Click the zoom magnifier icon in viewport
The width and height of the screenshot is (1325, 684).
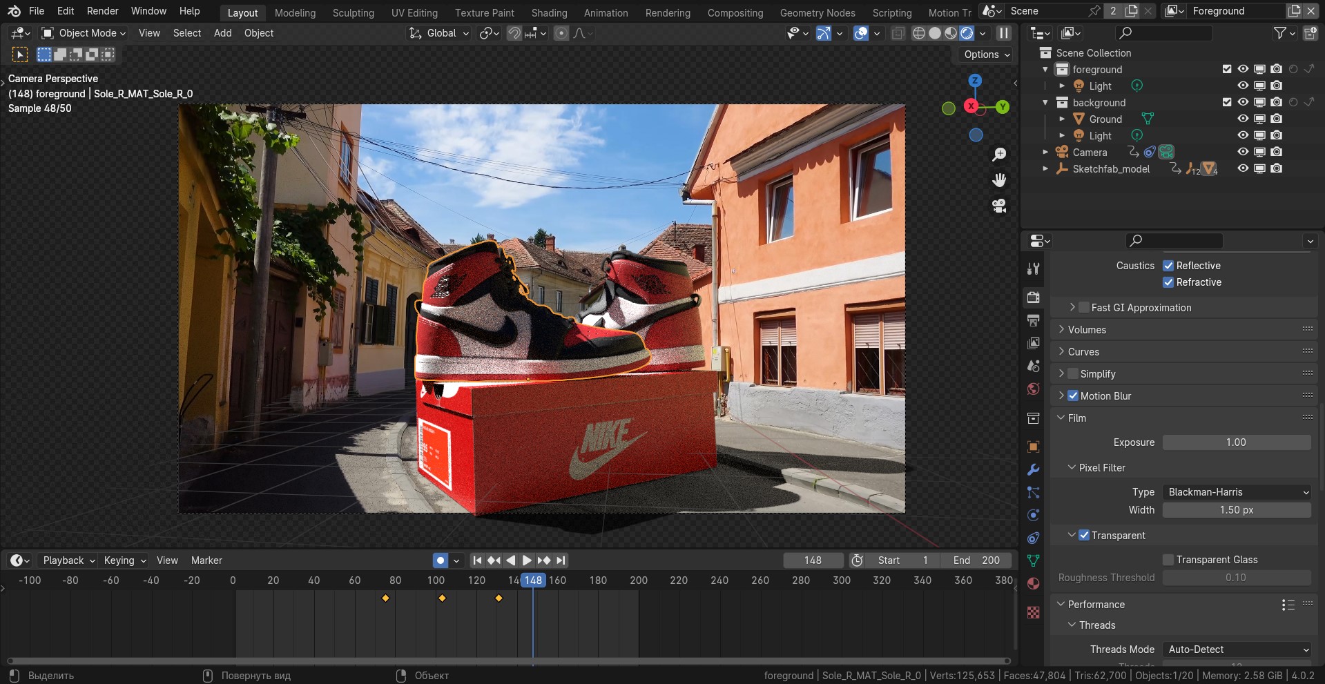tap(998, 155)
